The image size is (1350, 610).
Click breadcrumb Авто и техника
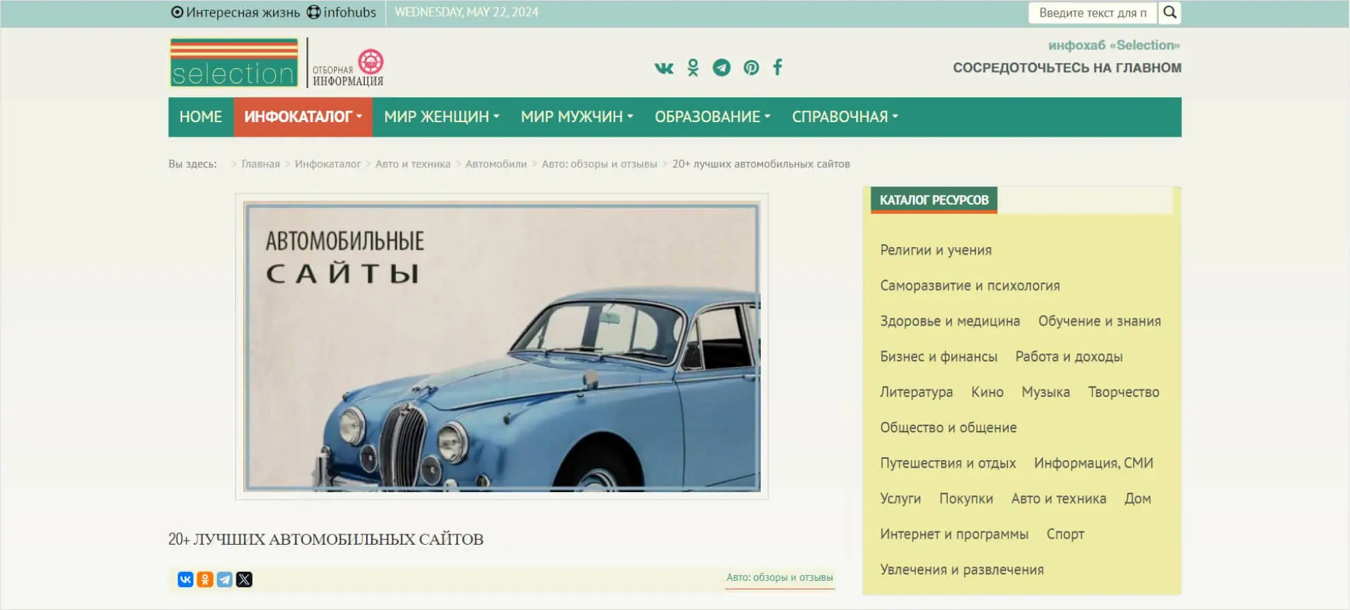pos(413,164)
